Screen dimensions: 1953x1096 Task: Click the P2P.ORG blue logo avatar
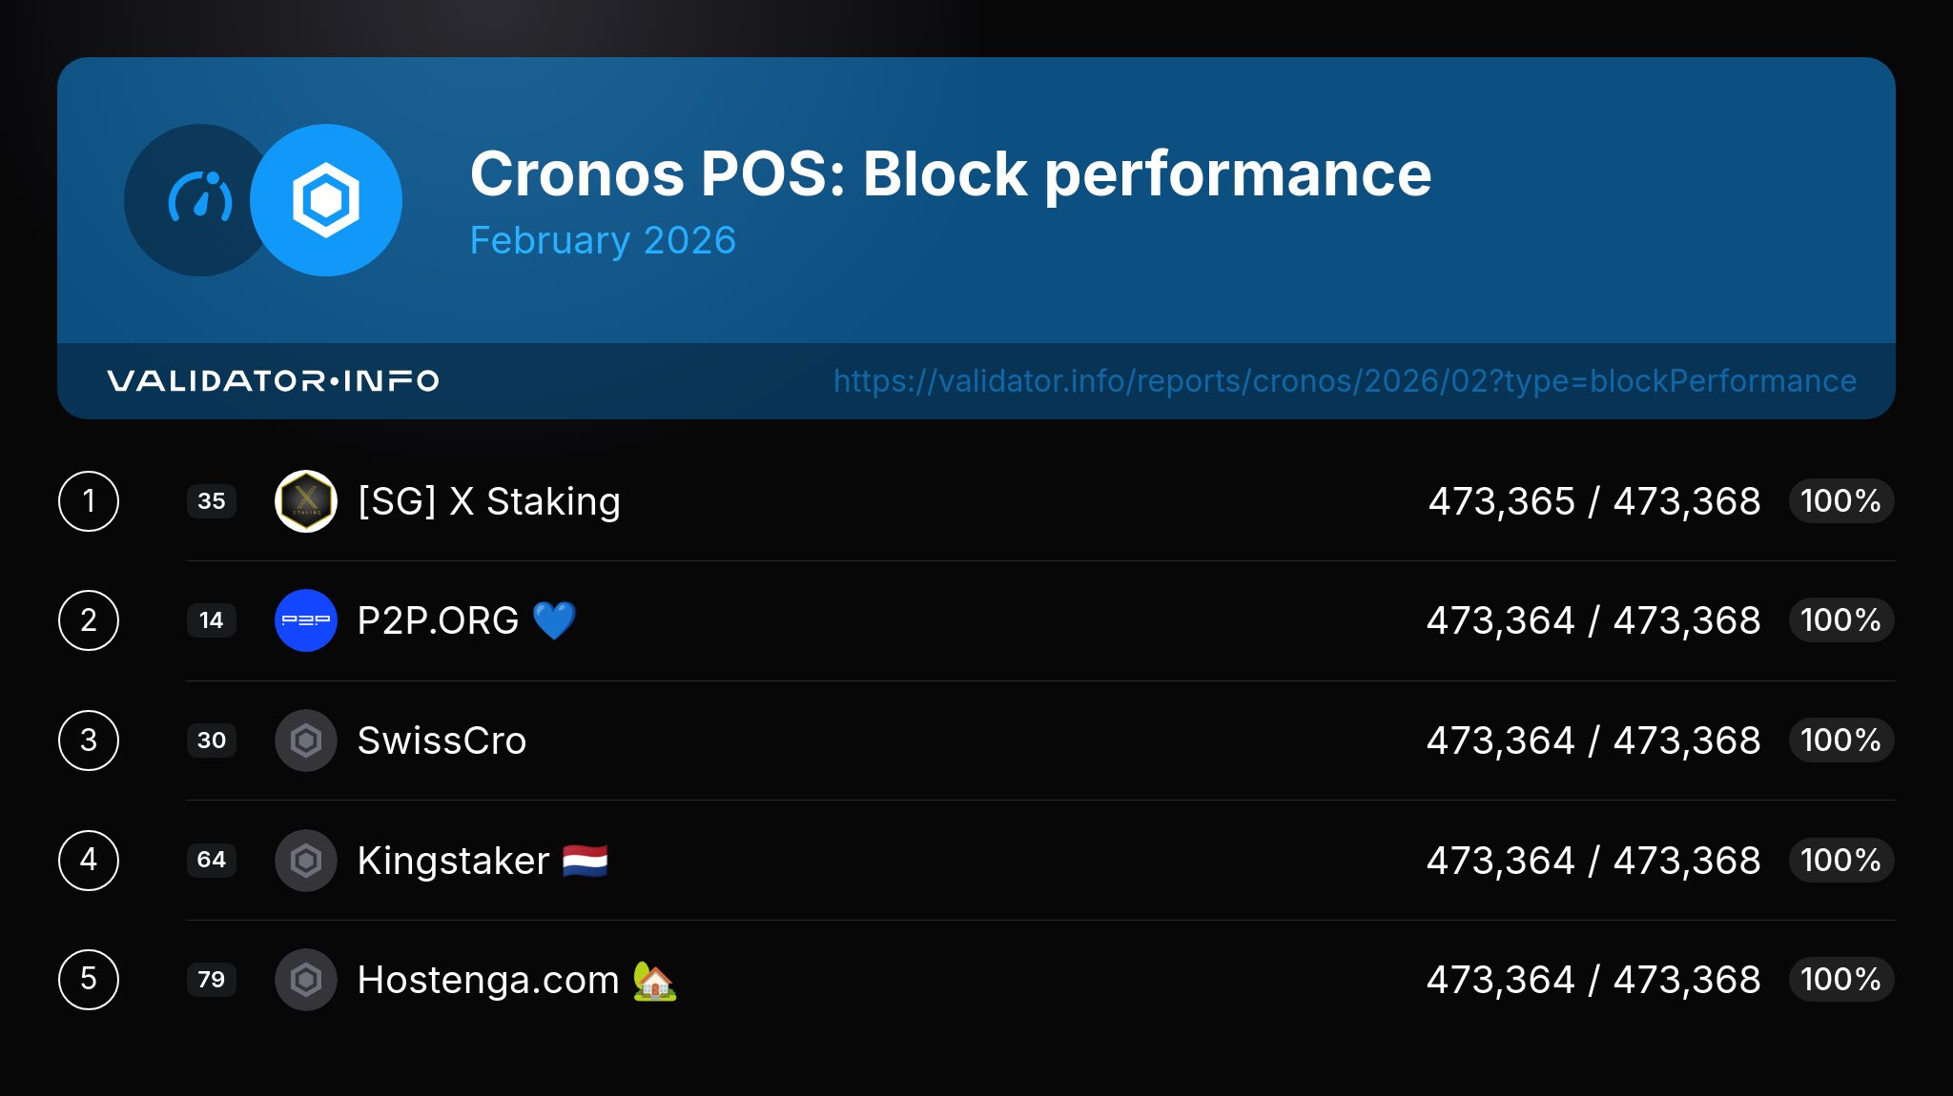coord(306,620)
